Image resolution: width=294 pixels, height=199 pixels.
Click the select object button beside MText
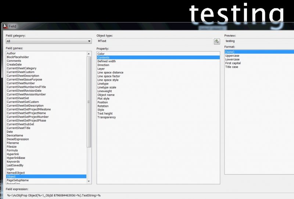217,41
